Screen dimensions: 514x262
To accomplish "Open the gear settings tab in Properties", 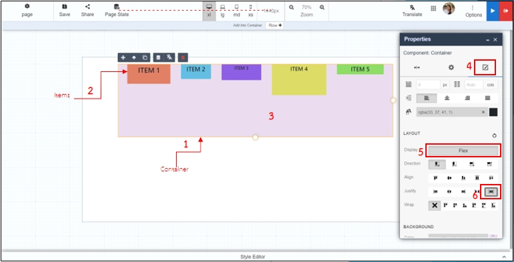I will (451, 67).
